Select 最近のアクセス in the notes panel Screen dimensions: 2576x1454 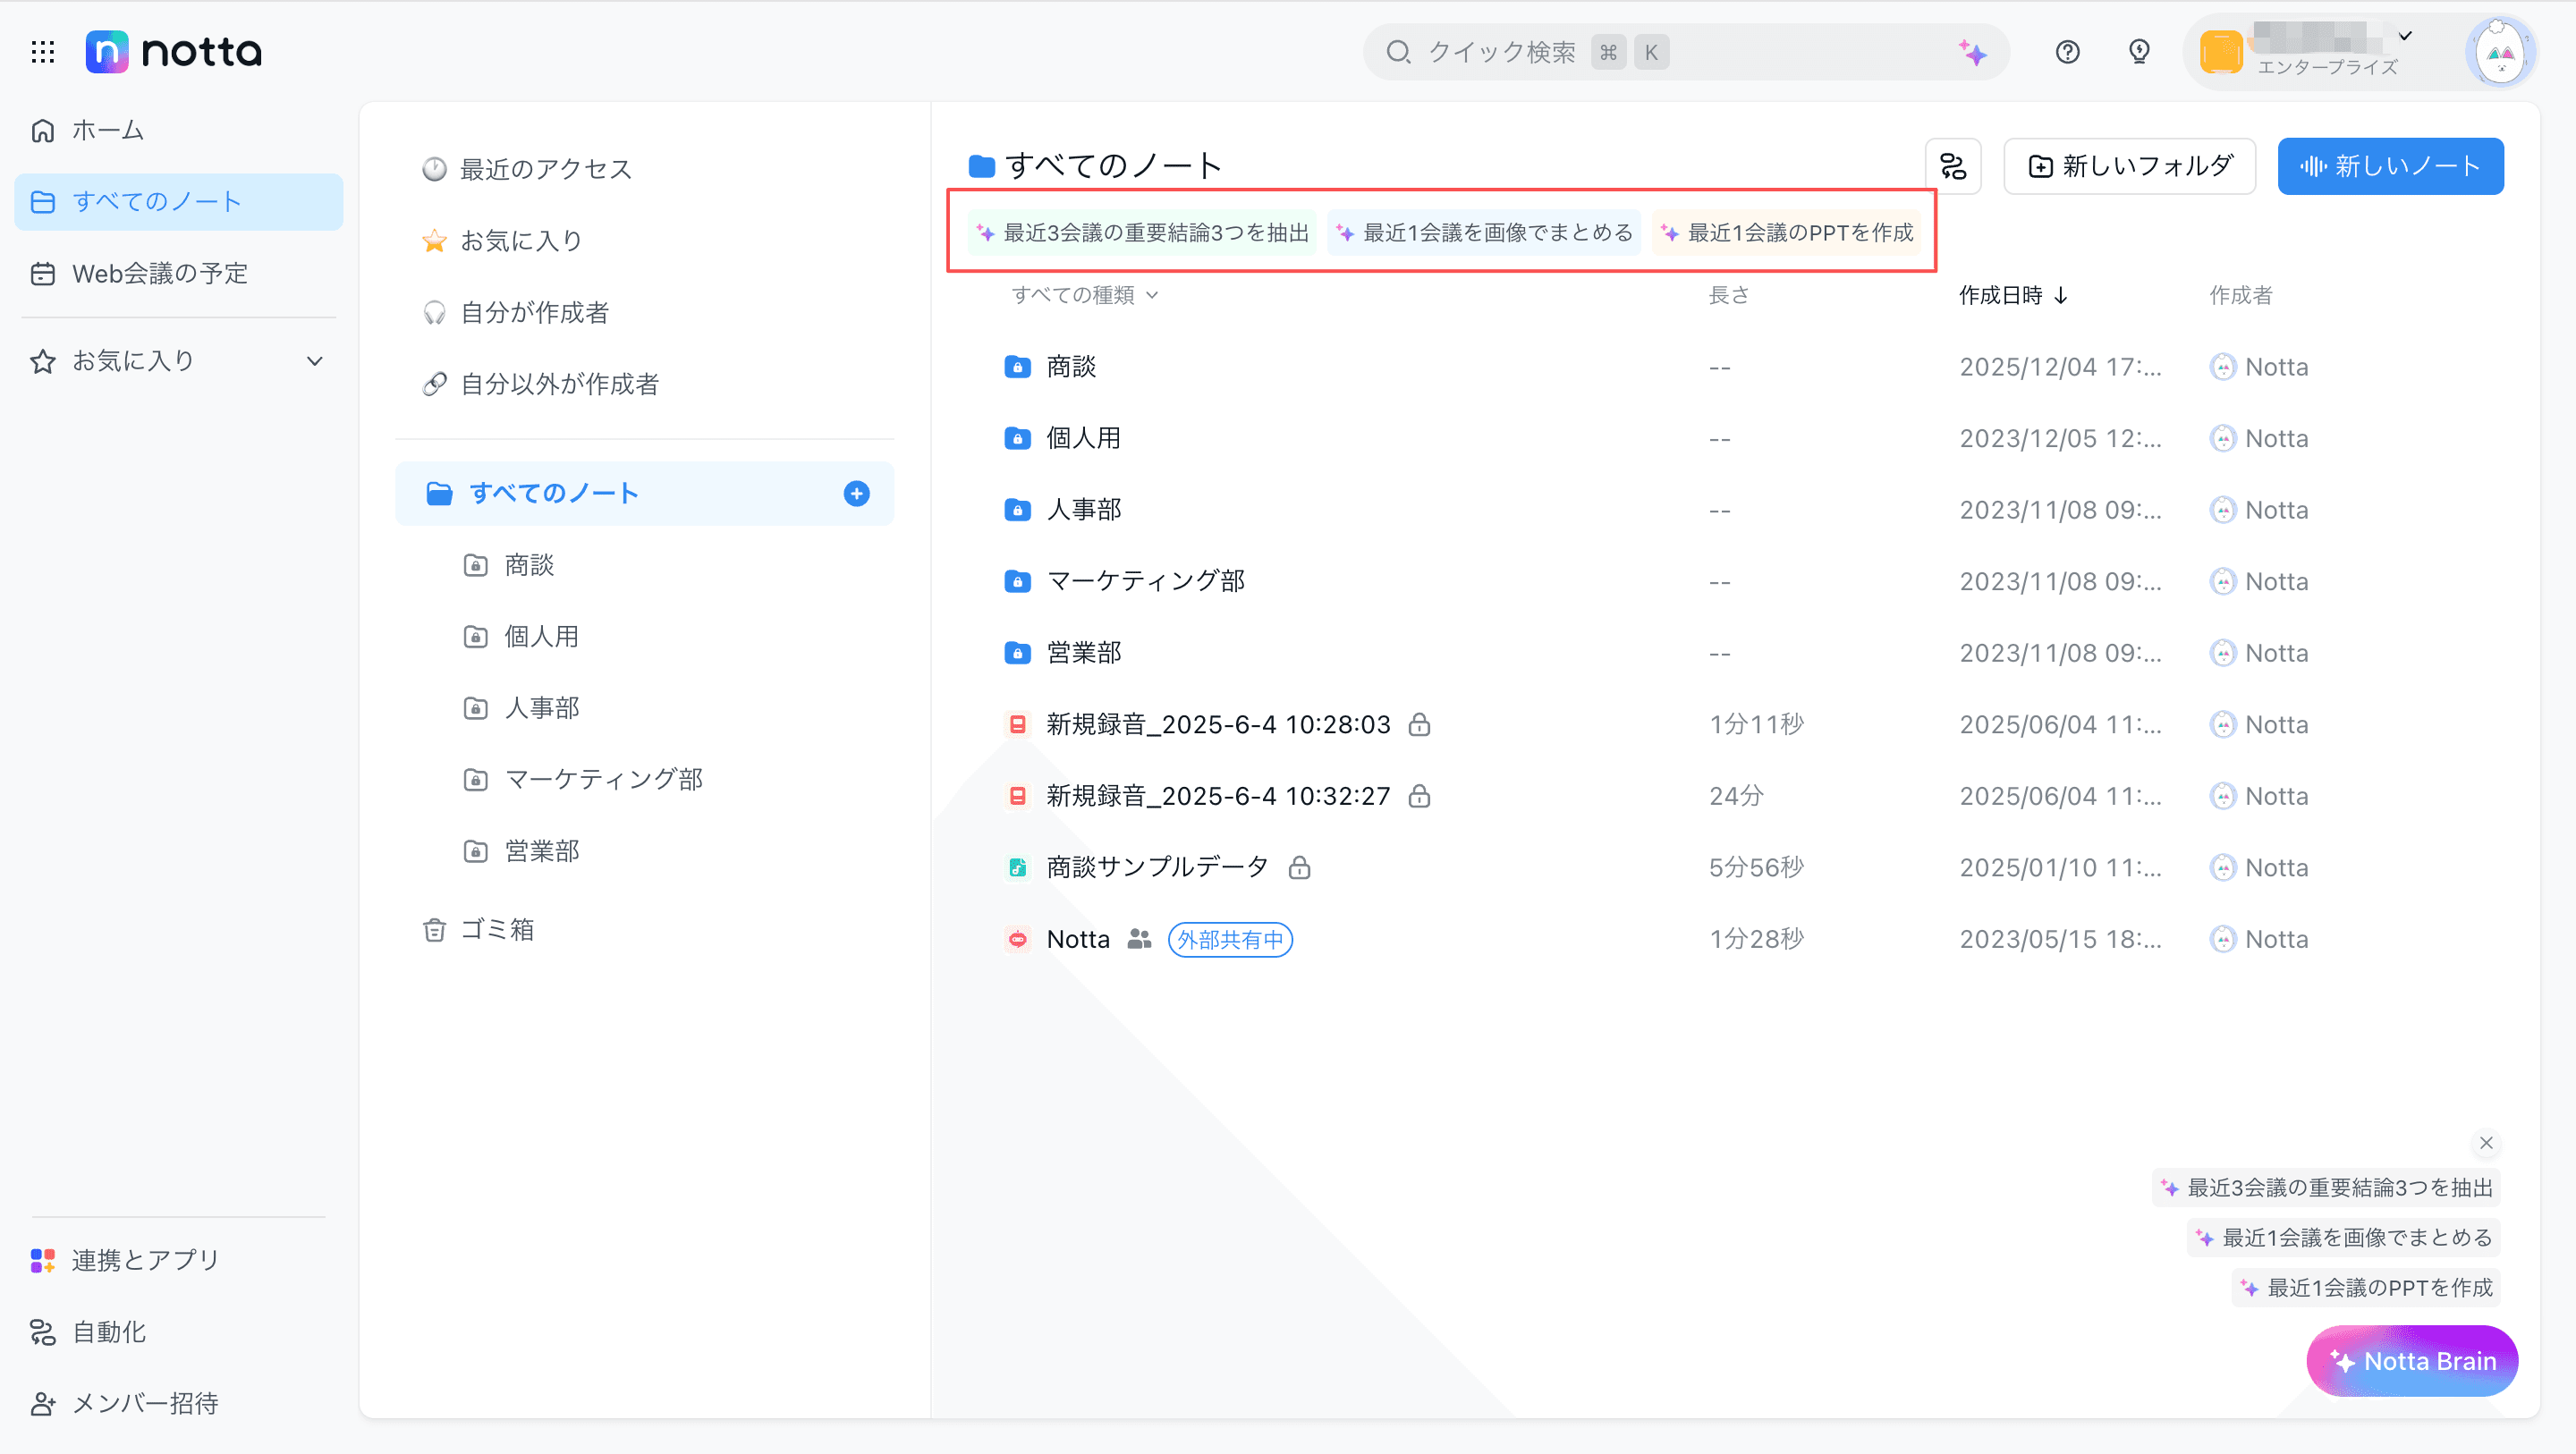(x=545, y=169)
